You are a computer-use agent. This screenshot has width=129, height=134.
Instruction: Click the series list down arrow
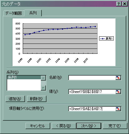(x=43, y=88)
